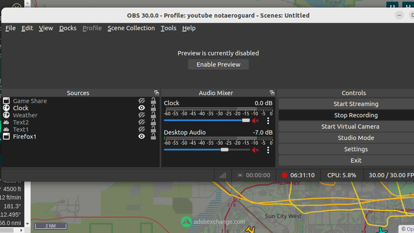Undock the Sources panel
414x233 pixels.
156,93
